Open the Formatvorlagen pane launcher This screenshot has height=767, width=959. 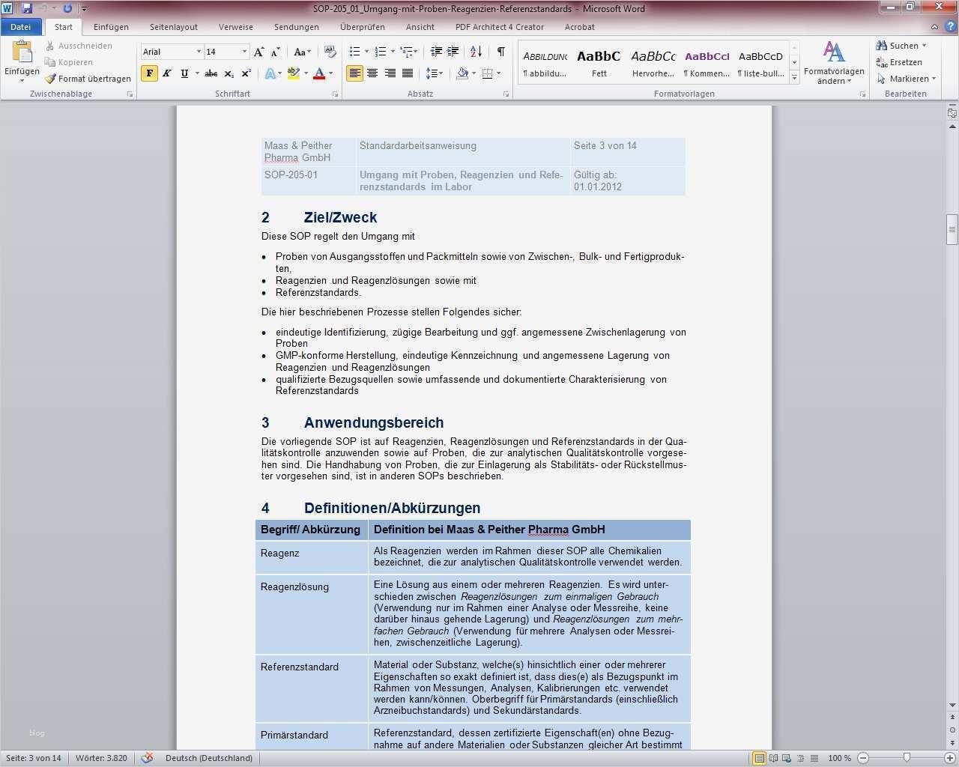[x=862, y=94]
